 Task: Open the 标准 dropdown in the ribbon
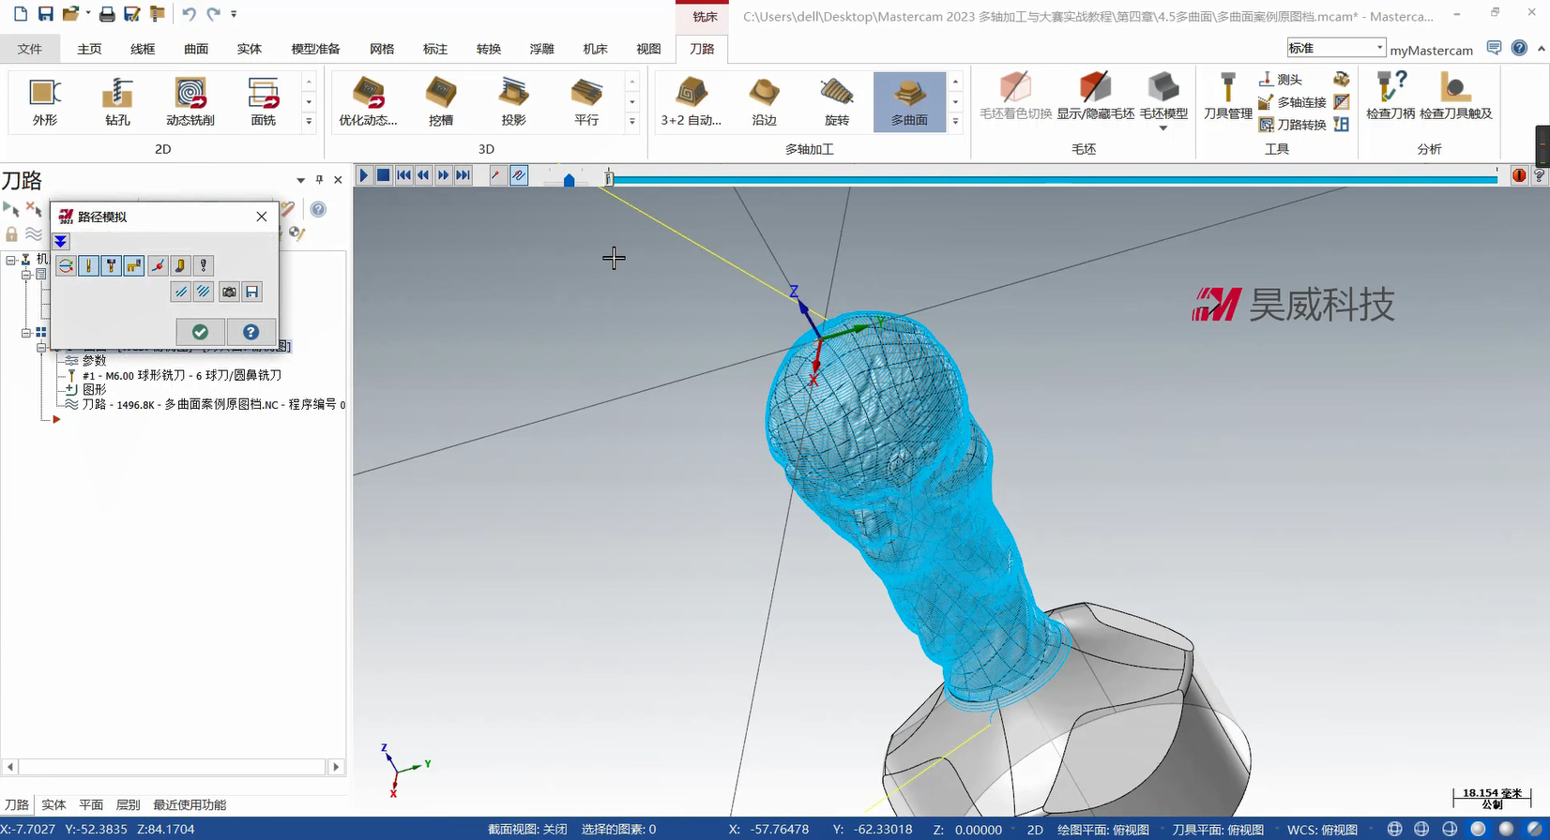click(x=1379, y=48)
